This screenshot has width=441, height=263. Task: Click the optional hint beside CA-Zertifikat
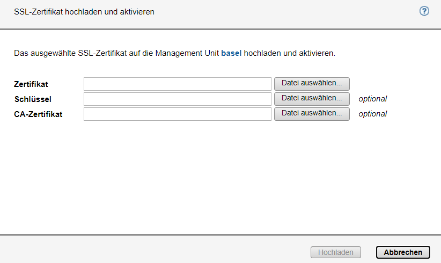click(x=372, y=114)
